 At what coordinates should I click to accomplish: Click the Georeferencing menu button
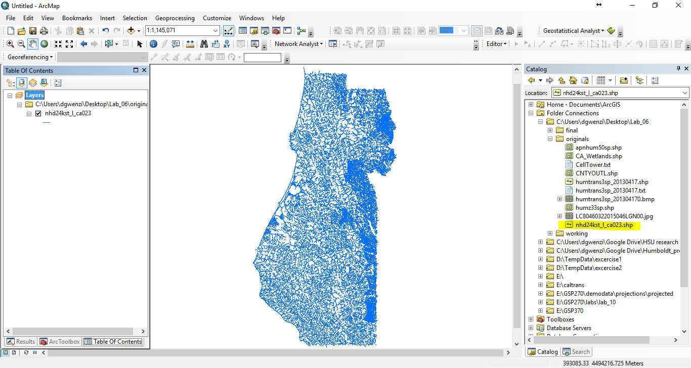tap(30, 57)
